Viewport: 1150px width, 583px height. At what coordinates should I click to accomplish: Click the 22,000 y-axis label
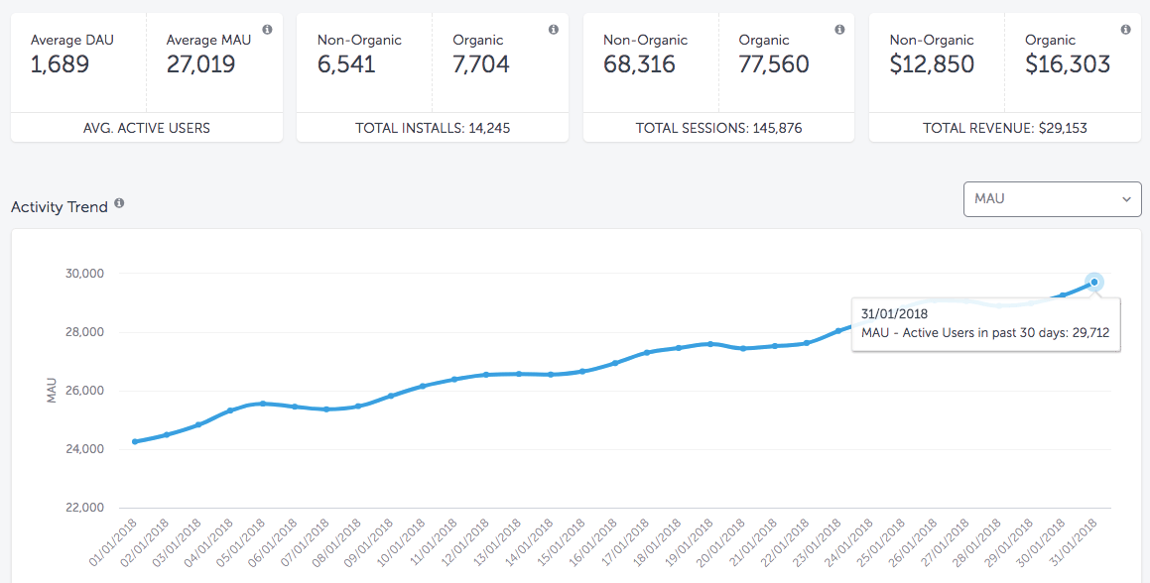pos(85,508)
